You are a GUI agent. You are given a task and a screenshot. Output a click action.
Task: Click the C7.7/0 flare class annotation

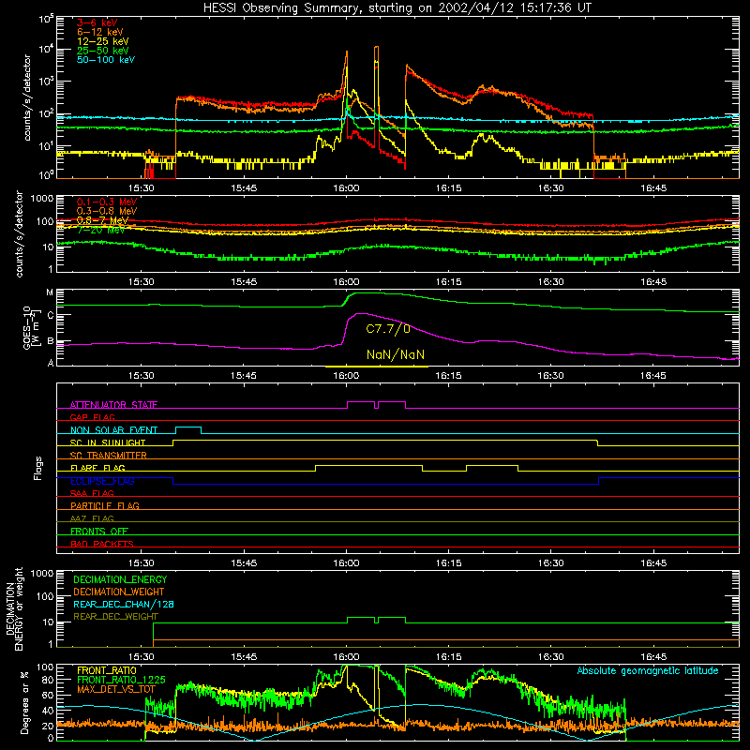388,329
